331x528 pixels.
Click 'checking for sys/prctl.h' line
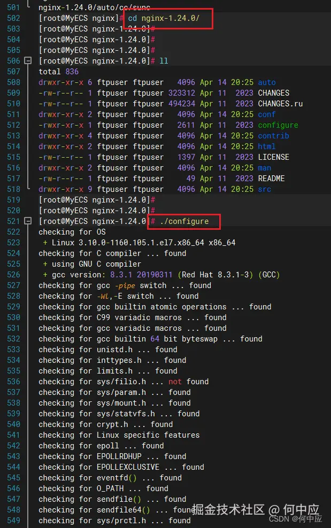[x=114, y=521]
